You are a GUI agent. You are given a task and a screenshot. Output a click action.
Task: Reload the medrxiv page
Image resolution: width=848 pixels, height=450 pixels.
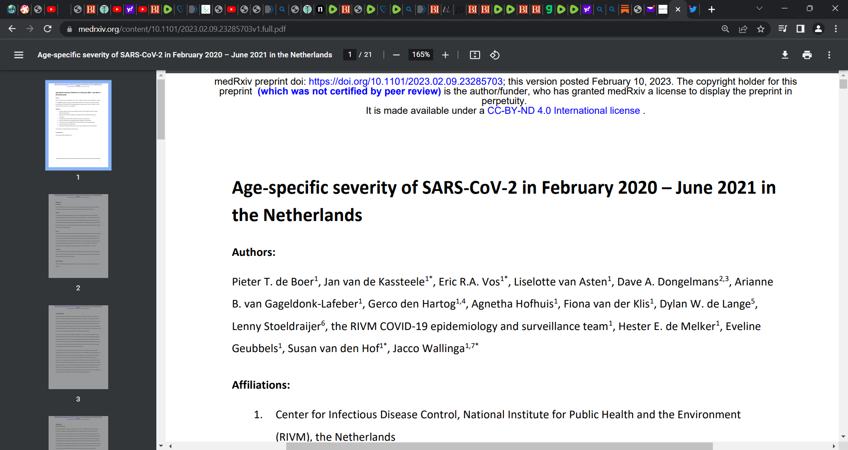point(48,29)
